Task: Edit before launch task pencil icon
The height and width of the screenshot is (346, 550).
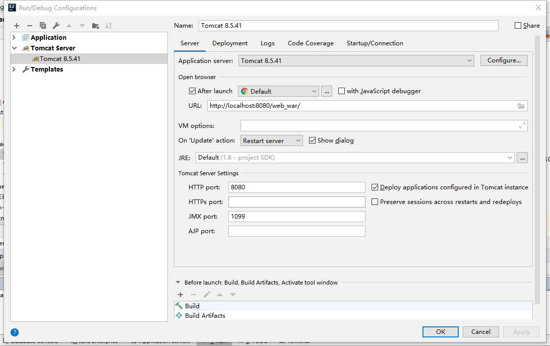Action: pyautogui.click(x=207, y=295)
